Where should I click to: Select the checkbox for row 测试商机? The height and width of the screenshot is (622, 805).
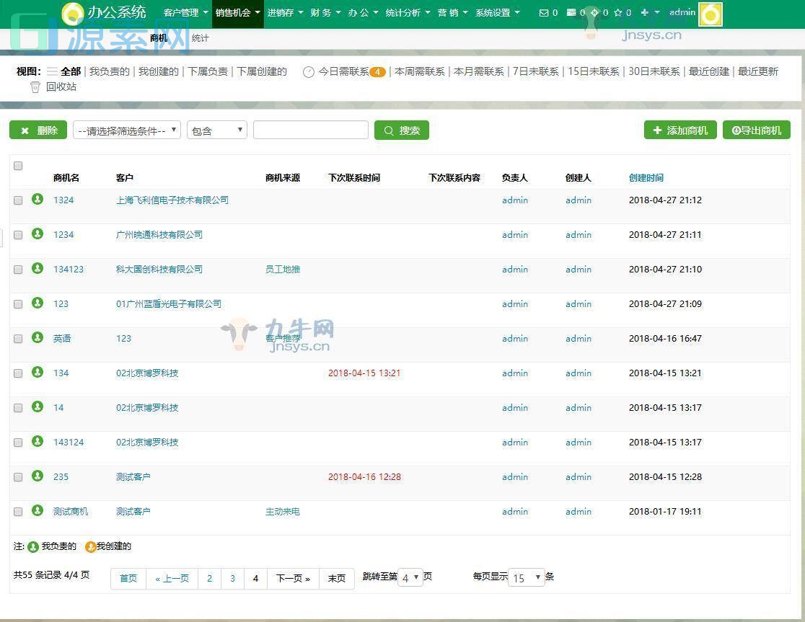(x=18, y=512)
